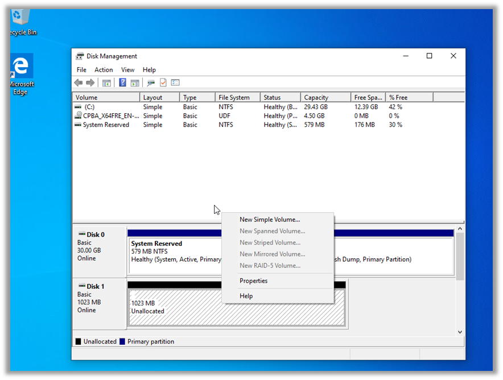This screenshot has width=503, height=380.
Task: Select the 1023 MB Unallocated region on Disk 1
Action: pyautogui.click(x=237, y=307)
